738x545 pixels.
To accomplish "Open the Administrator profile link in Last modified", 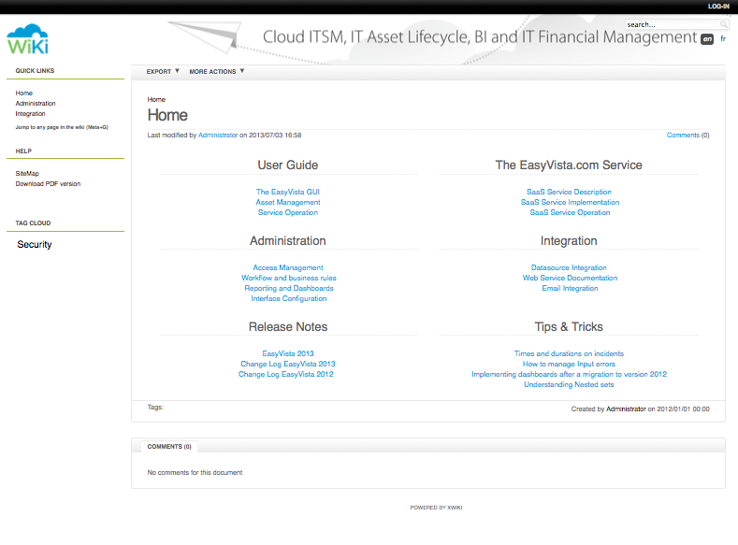I will [218, 135].
